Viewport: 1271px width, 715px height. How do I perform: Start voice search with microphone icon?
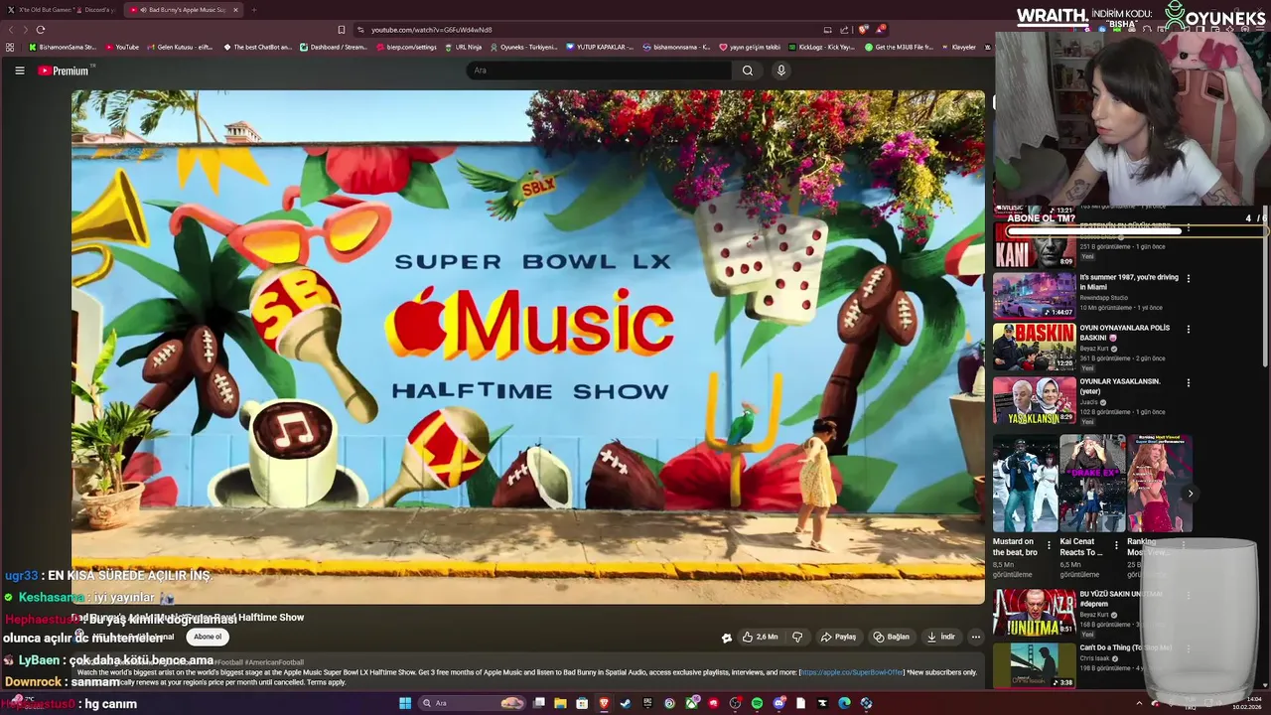[x=781, y=71]
